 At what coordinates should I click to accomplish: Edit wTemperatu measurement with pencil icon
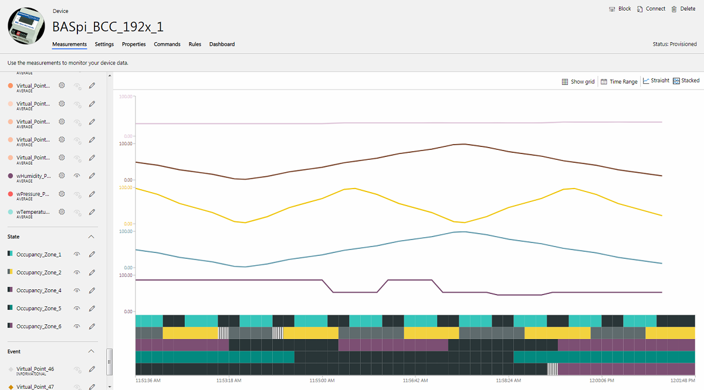[92, 211]
